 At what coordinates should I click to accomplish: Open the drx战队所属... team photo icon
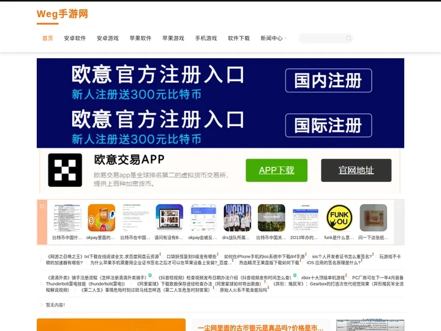click(238, 218)
